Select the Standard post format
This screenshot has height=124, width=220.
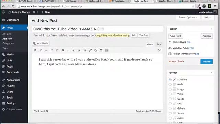click(170, 80)
